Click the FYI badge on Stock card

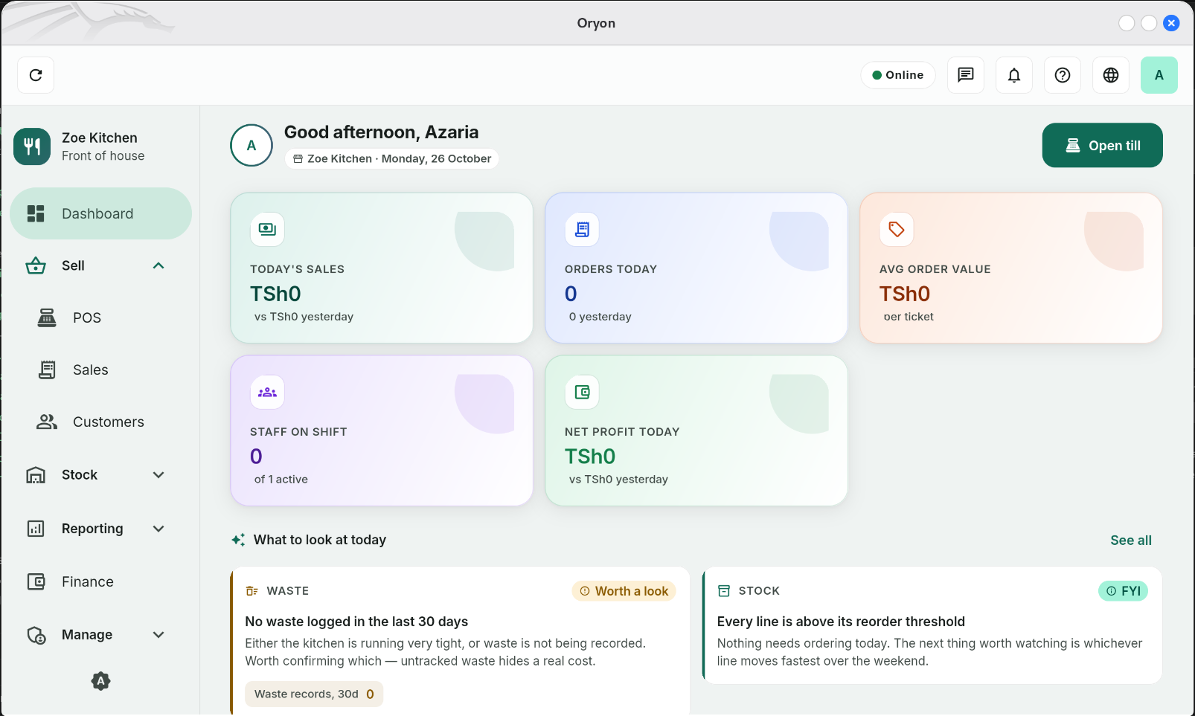pyautogui.click(x=1123, y=591)
